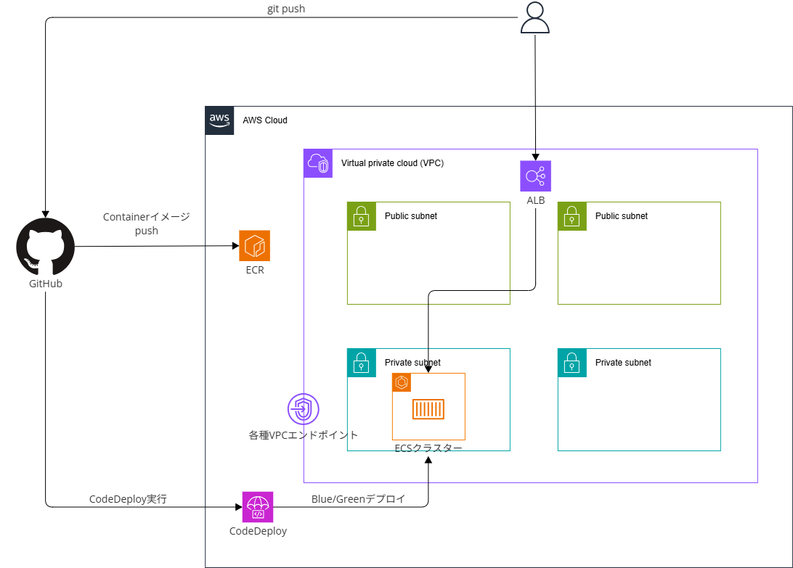Click the 'ECSクラスター' label
Image resolution: width=793 pixels, height=568 pixels.
428,448
